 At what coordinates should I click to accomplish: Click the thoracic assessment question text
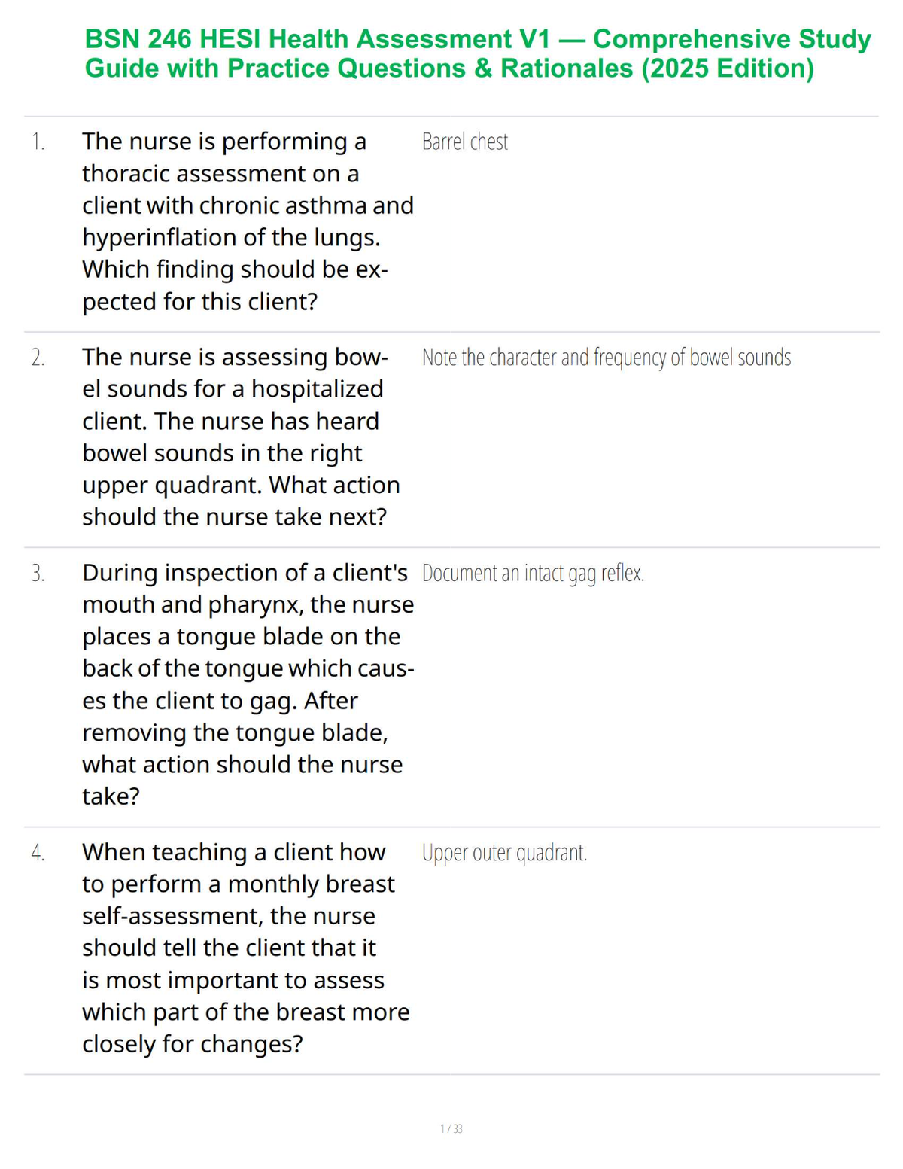(248, 221)
